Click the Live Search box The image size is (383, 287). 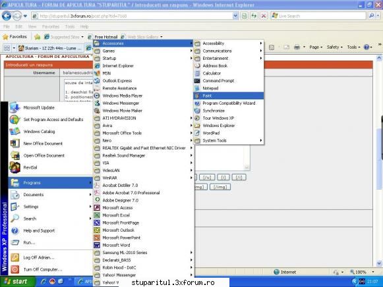(x=319, y=16)
